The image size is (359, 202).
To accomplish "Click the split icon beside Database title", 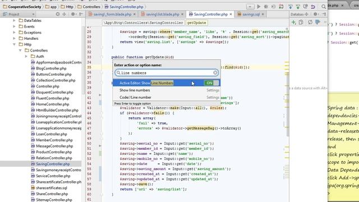I will 307,14.
